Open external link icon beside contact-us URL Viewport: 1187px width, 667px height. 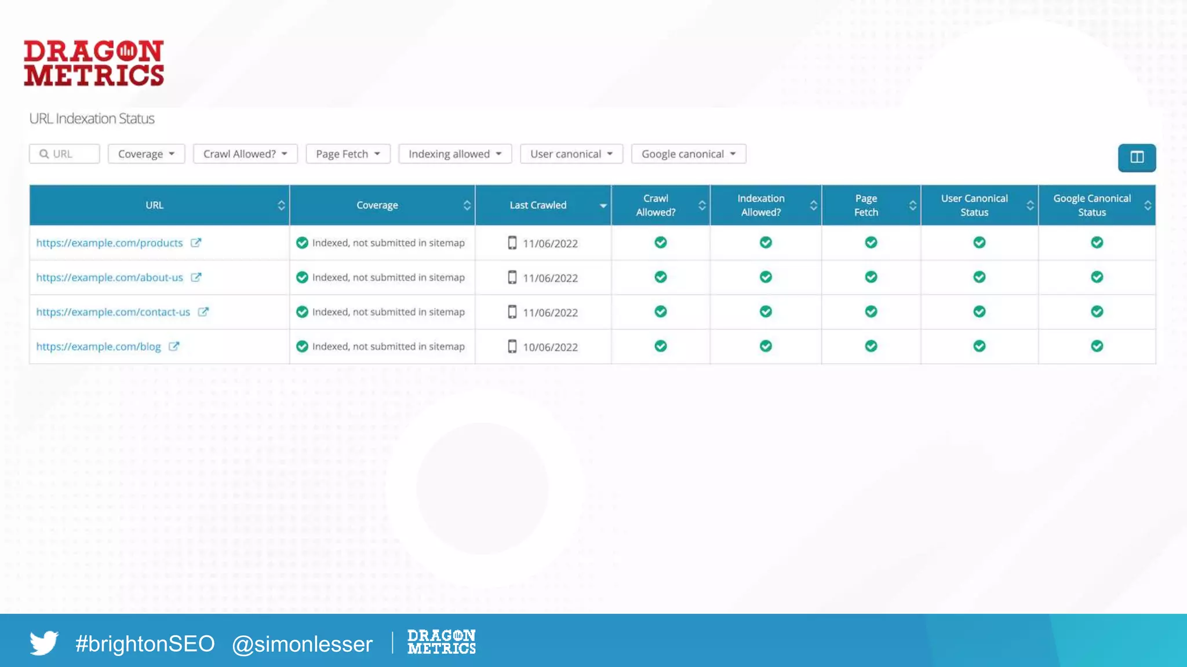(203, 311)
